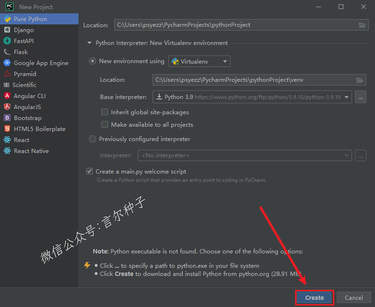Click the Create button
This screenshot has height=307, width=375.
click(x=314, y=297)
